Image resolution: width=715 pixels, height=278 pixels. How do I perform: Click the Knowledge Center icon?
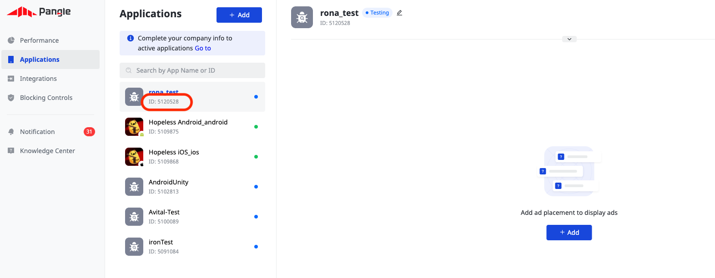click(x=11, y=151)
